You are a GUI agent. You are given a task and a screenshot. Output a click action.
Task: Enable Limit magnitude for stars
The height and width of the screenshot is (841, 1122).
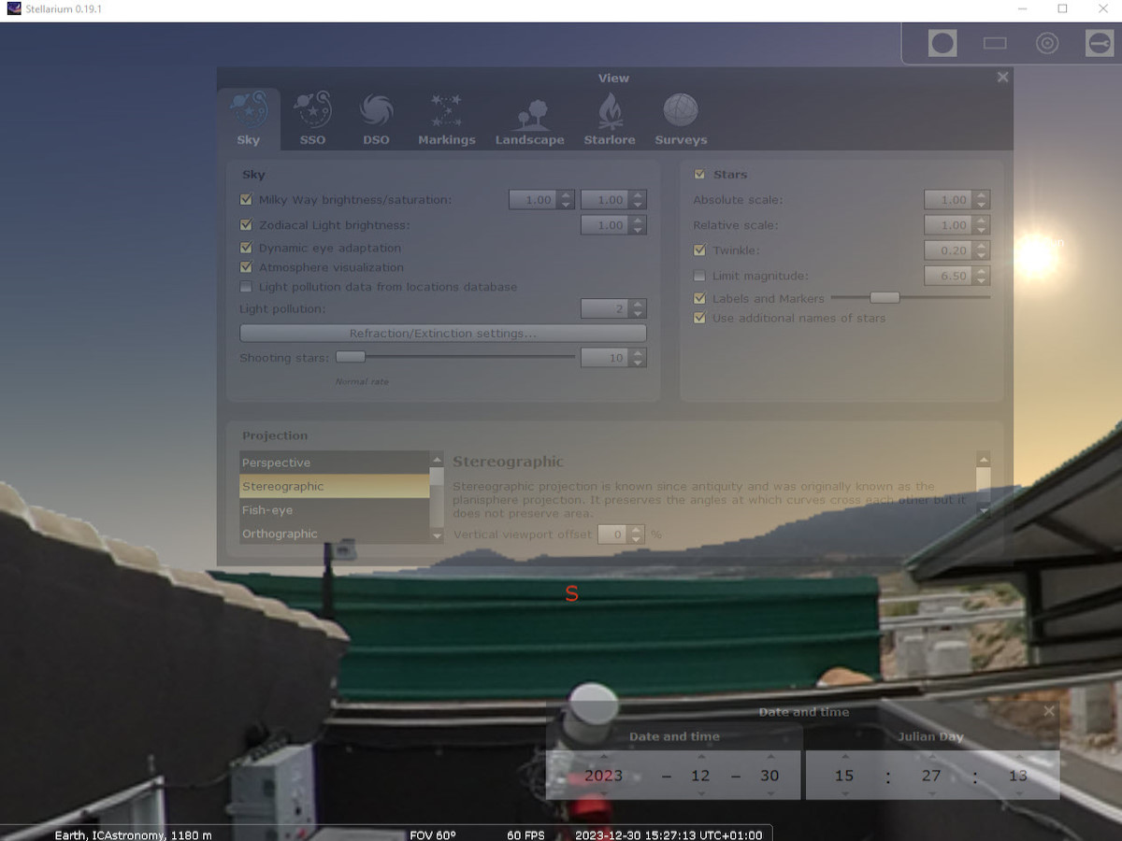coord(699,276)
